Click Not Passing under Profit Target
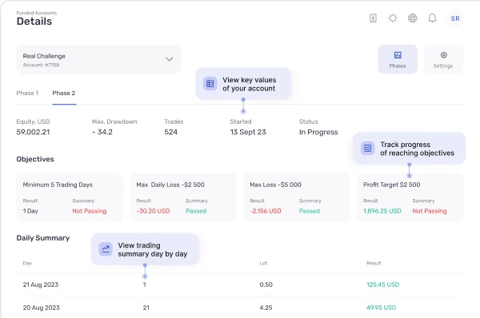This screenshot has width=480, height=318. tap(430, 211)
